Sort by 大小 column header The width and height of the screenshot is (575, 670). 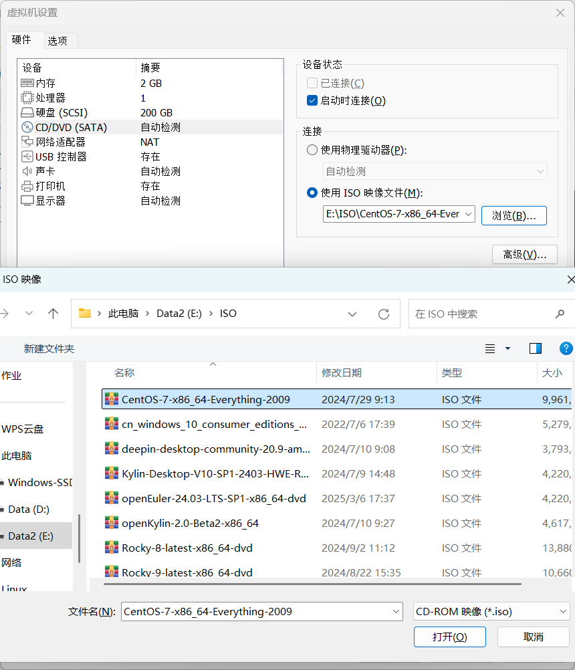552,372
